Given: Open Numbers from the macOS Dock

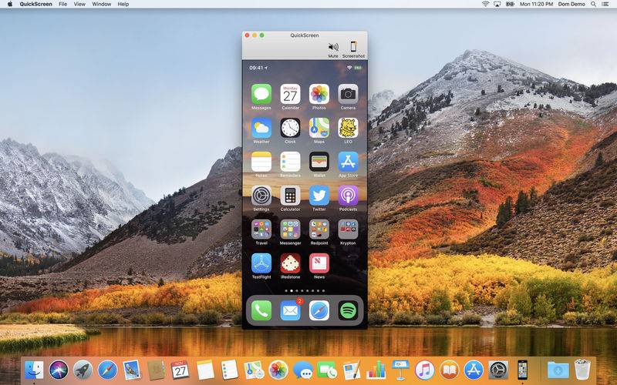Looking at the screenshot, I should click(376, 370).
